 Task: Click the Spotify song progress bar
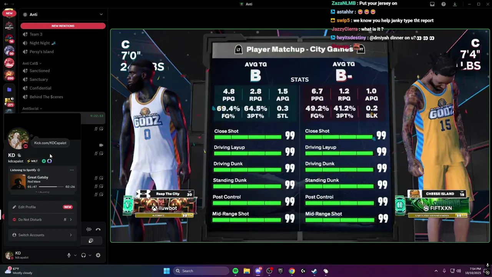51,187
